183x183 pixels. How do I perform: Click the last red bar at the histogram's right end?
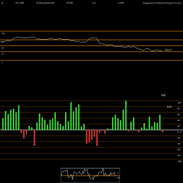163,131
